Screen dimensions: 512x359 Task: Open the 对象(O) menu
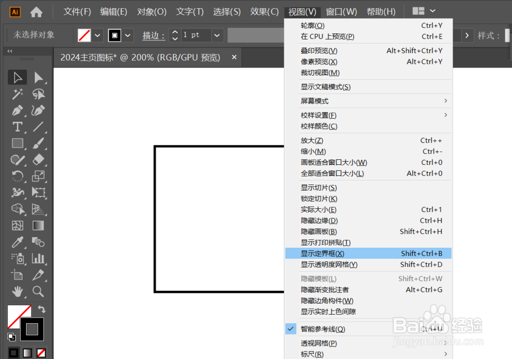pyautogui.click(x=152, y=12)
